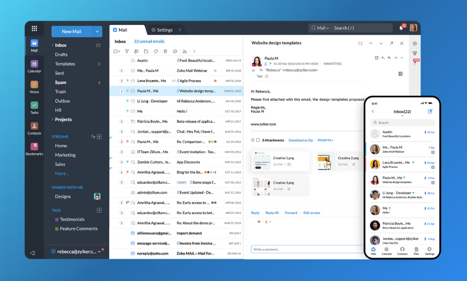Click the delete trash icon in the toolbar
Screen dimensions: 467x281
point(166,51)
